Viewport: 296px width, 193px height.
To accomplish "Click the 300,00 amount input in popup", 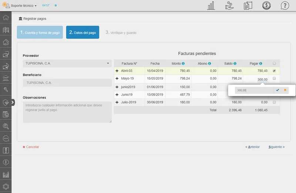I will (254, 90).
